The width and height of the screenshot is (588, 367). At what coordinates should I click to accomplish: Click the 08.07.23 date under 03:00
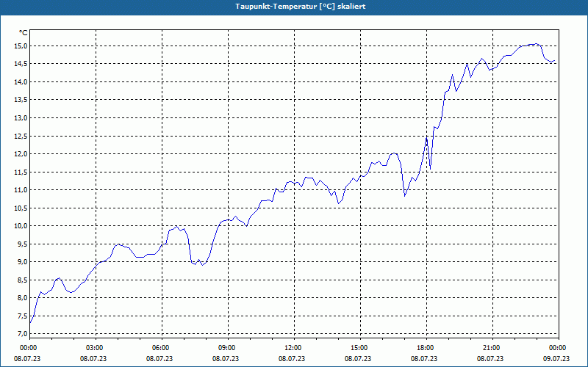click(x=93, y=358)
